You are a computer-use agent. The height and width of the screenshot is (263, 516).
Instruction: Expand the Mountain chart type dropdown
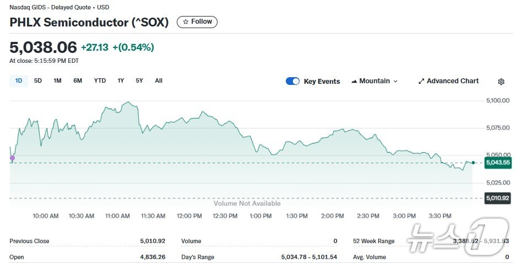[374, 82]
